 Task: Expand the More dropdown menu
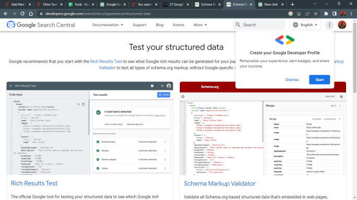pyautogui.click(x=200, y=25)
